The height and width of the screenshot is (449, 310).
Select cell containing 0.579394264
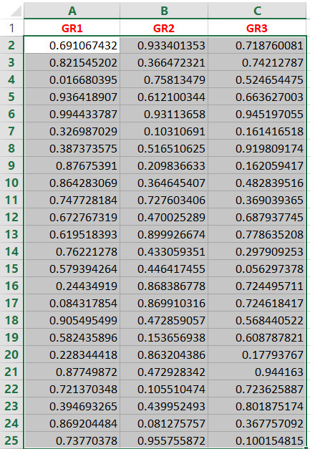coord(72,269)
